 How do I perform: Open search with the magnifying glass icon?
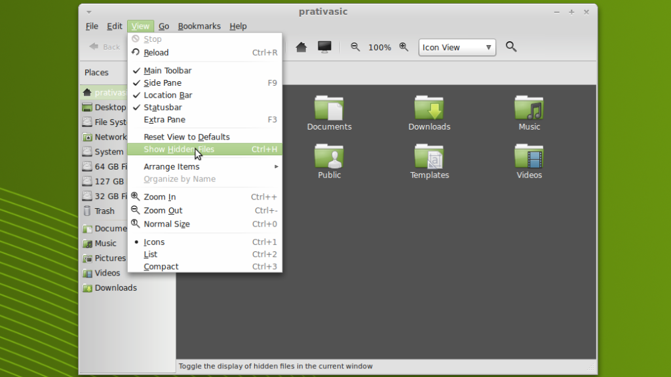pyautogui.click(x=511, y=46)
